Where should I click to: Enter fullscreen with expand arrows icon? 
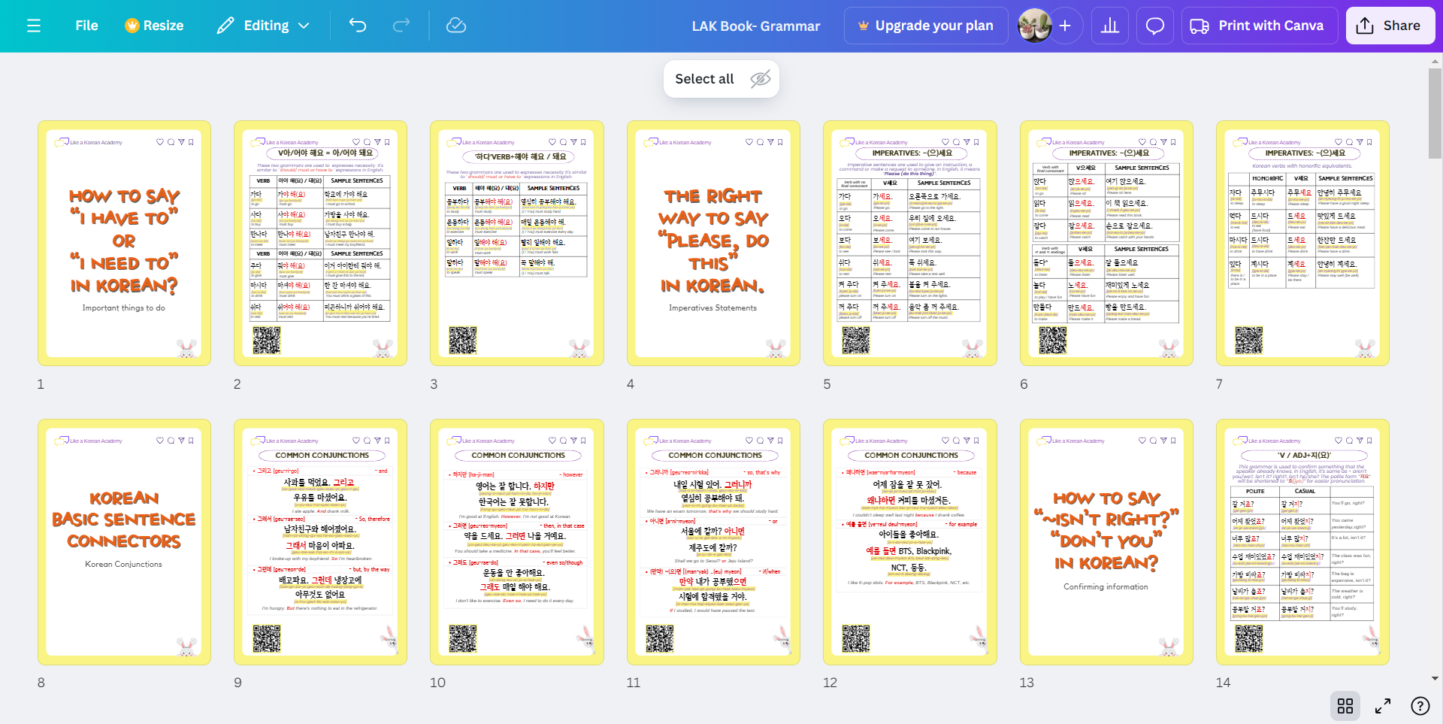[1383, 706]
